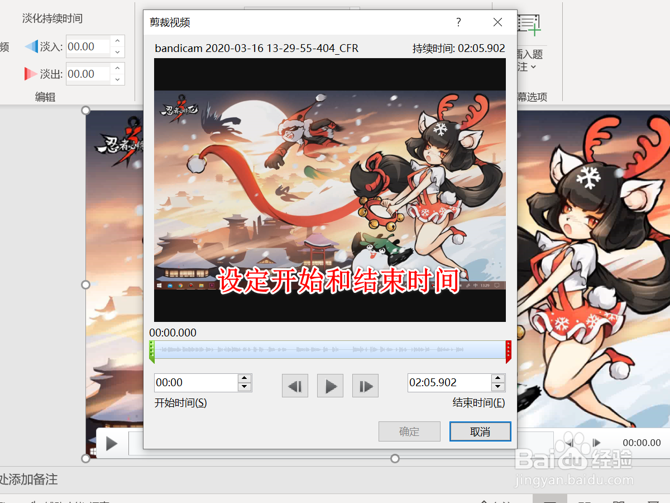The width and height of the screenshot is (670, 503).
Task: Click the video preview in trim dialog
Action: pyautogui.click(x=330, y=190)
